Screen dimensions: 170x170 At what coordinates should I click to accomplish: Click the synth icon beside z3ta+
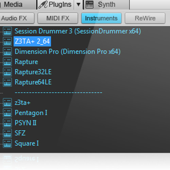[7, 103]
